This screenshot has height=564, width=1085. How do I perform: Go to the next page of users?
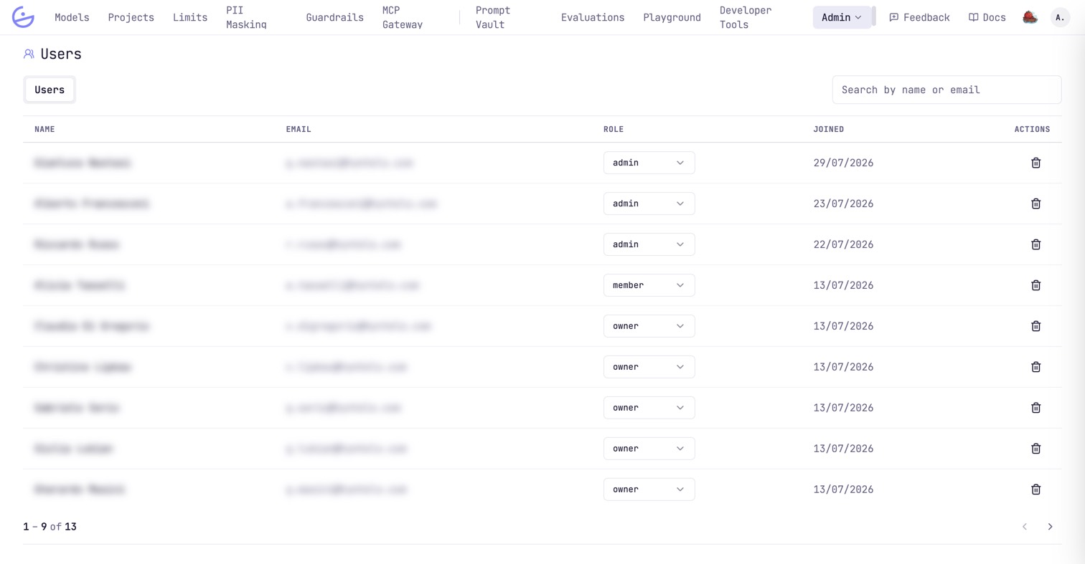(x=1050, y=527)
